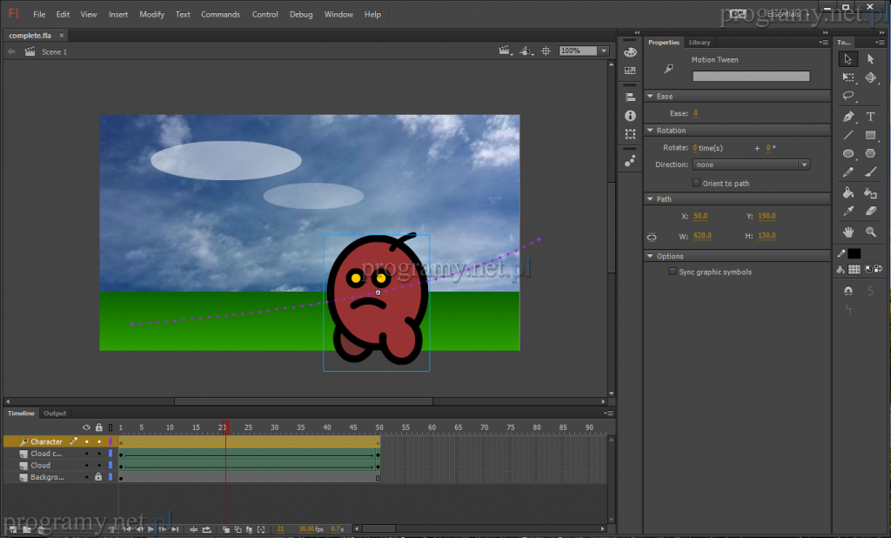Viewport: 891px width, 538px height.
Task: Select the Pen tool
Action: click(848, 117)
